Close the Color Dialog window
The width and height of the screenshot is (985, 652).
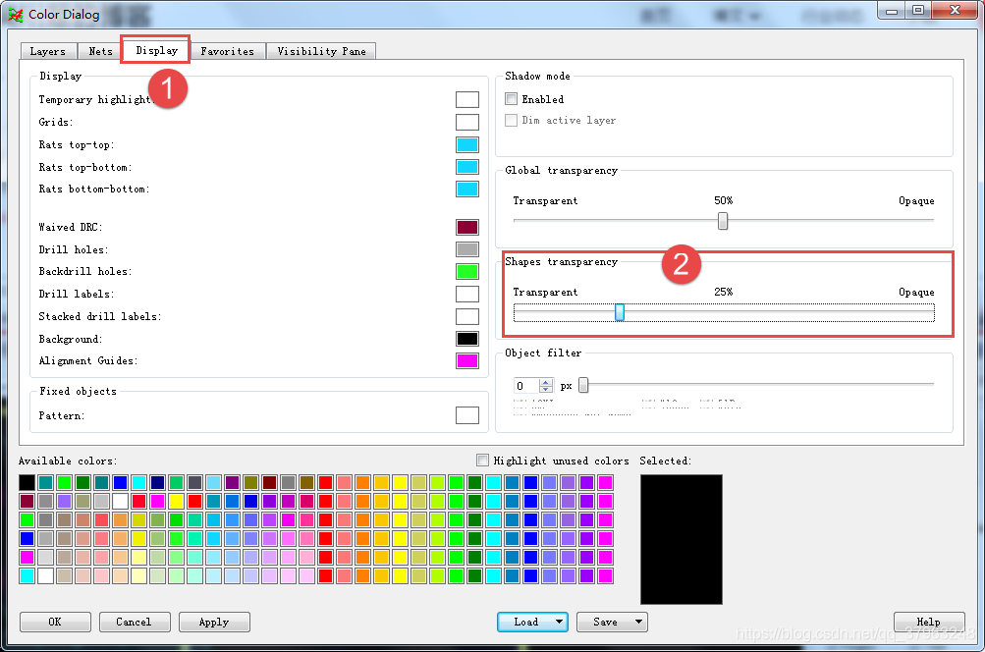pos(955,10)
